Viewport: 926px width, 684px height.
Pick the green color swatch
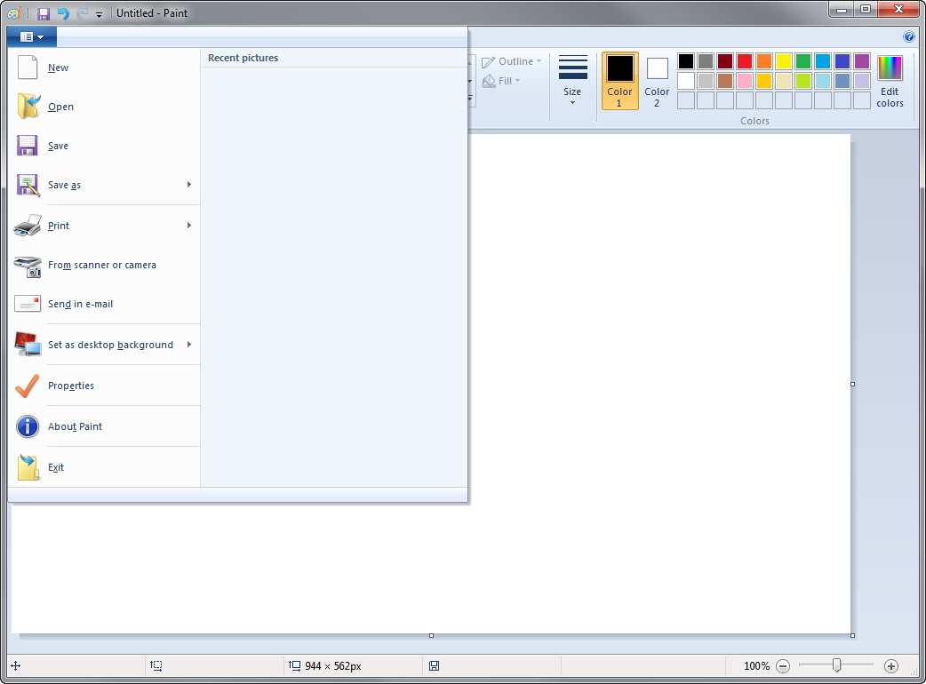coord(803,60)
